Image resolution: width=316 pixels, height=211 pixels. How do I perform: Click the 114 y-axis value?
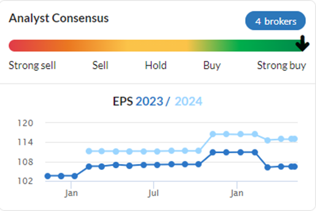point(25,143)
